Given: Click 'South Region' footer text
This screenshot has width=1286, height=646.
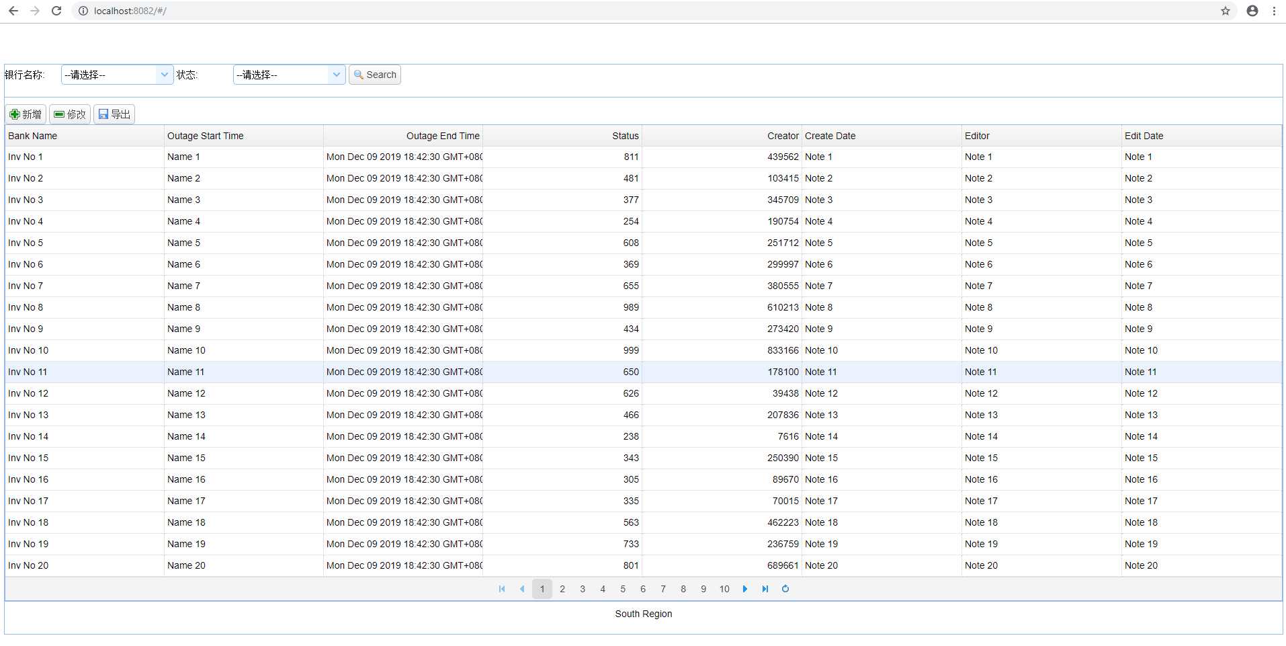Looking at the screenshot, I should (x=643, y=614).
